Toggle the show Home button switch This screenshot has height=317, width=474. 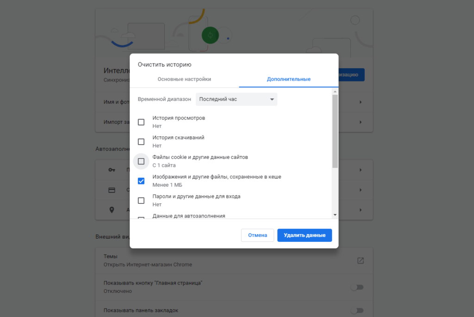[x=356, y=287]
